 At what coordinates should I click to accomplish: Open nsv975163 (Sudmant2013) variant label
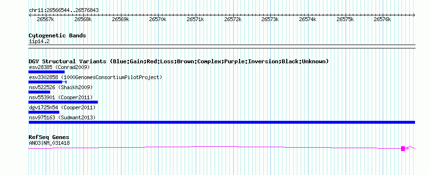coord(62,117)
